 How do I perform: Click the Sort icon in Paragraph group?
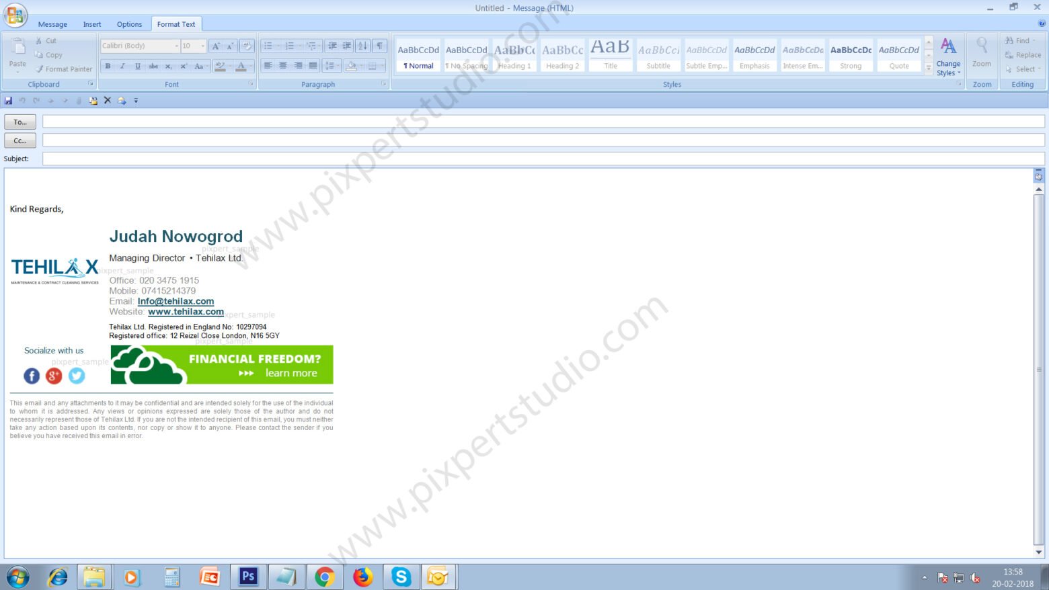click(x=362, y=46)
